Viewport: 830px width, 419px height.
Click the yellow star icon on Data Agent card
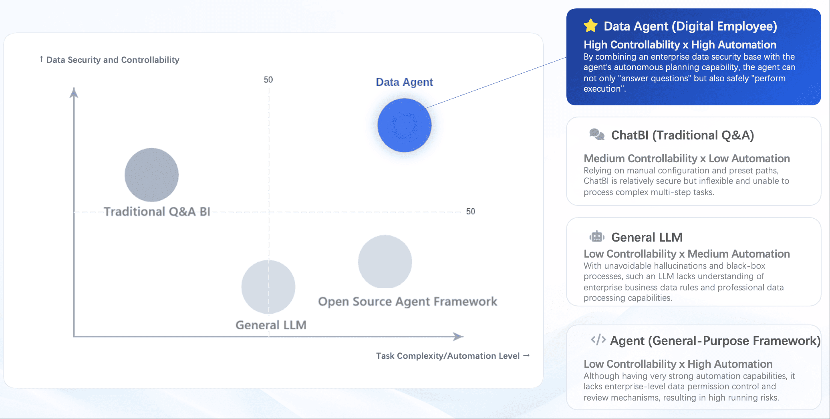[590, 26]
